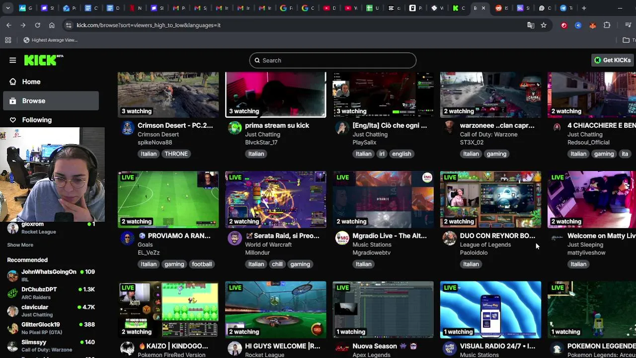Viewport: 636px width, 358px height.
Task: Go back with browser back arrow
Action: 9,25
